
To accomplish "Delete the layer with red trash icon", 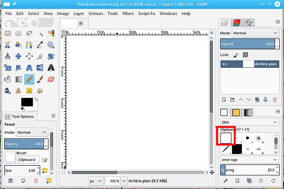I will pyautogui.click(x=275, y=100).
